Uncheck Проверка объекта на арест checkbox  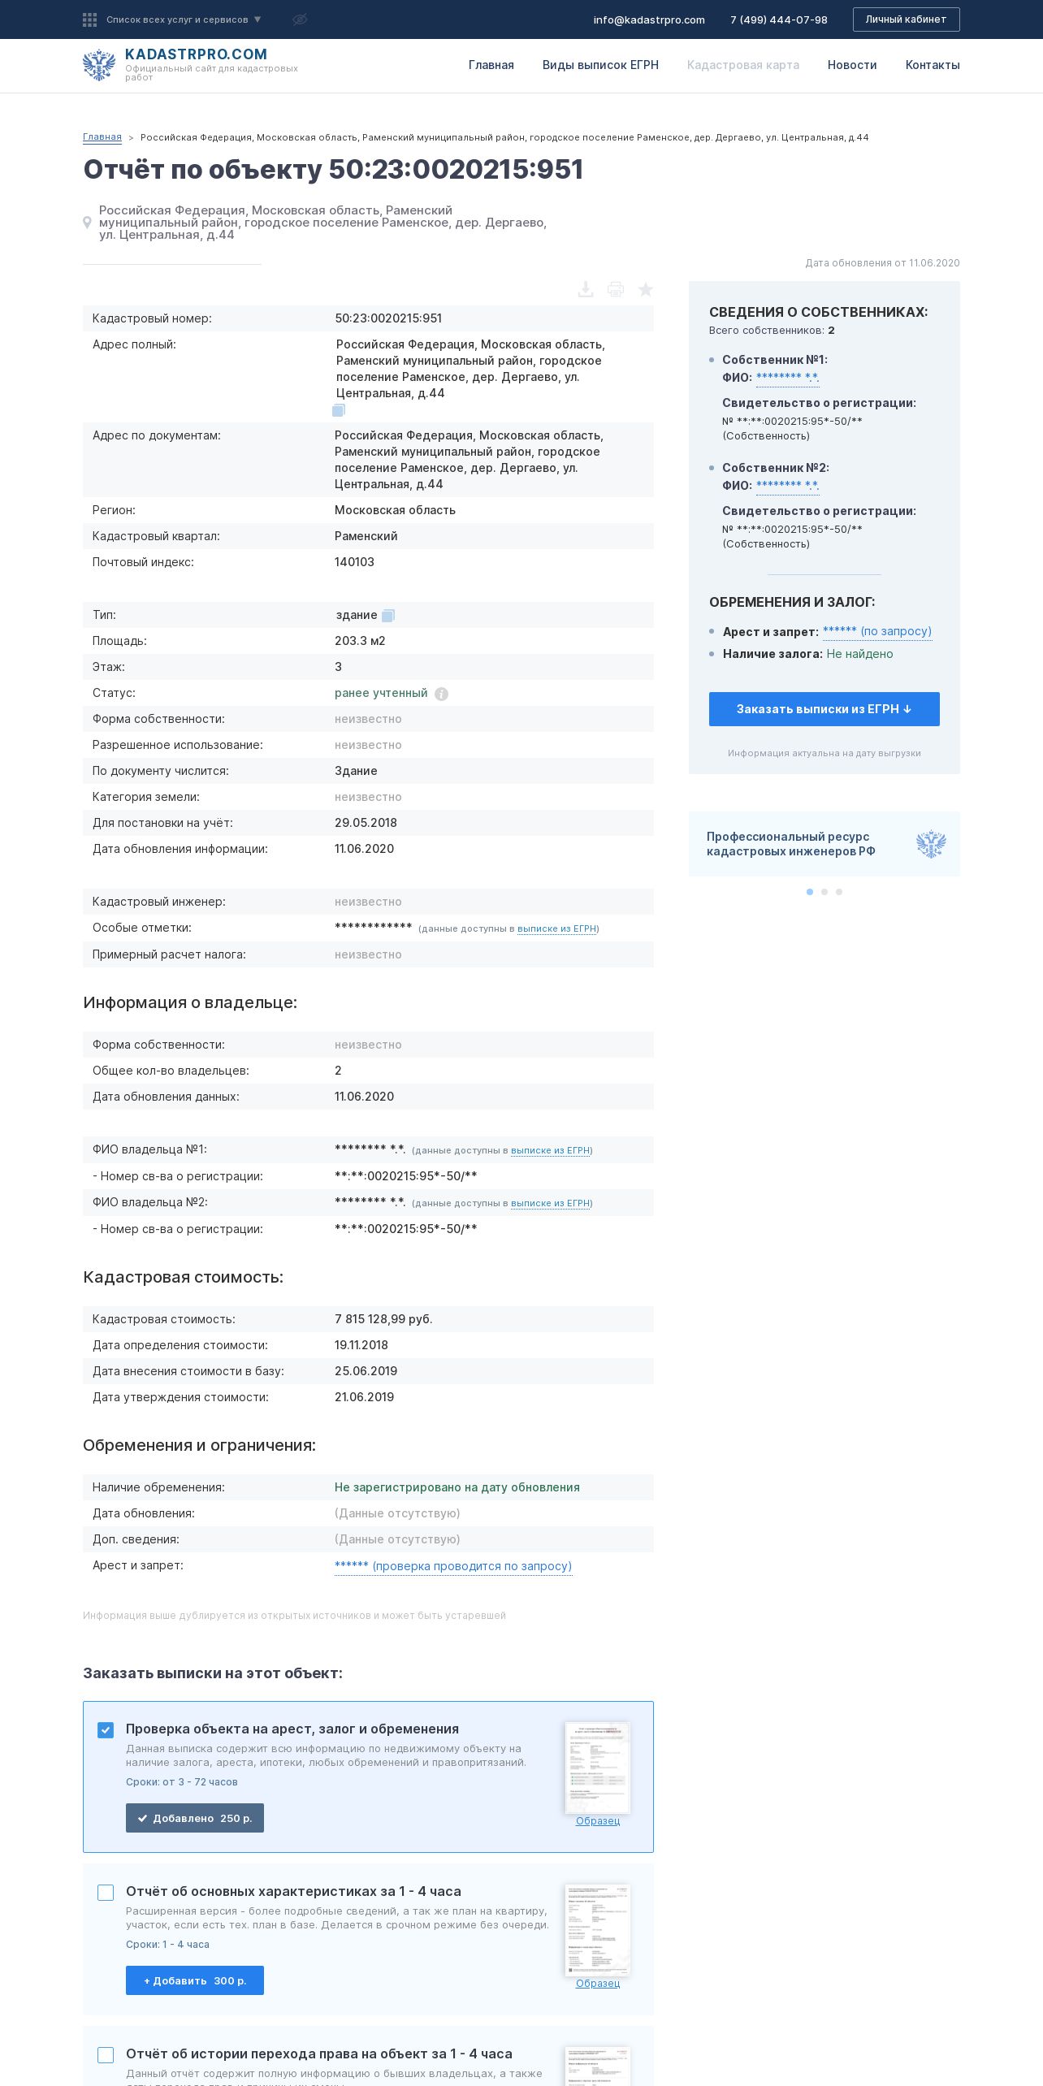pos(106,1730)
